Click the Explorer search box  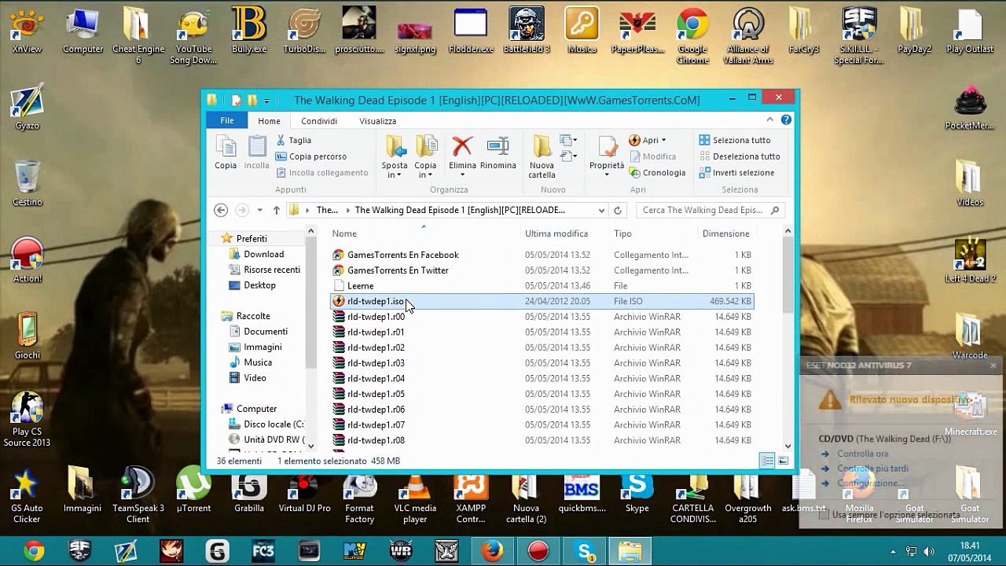pyautogui.click(x=709, y=210)
